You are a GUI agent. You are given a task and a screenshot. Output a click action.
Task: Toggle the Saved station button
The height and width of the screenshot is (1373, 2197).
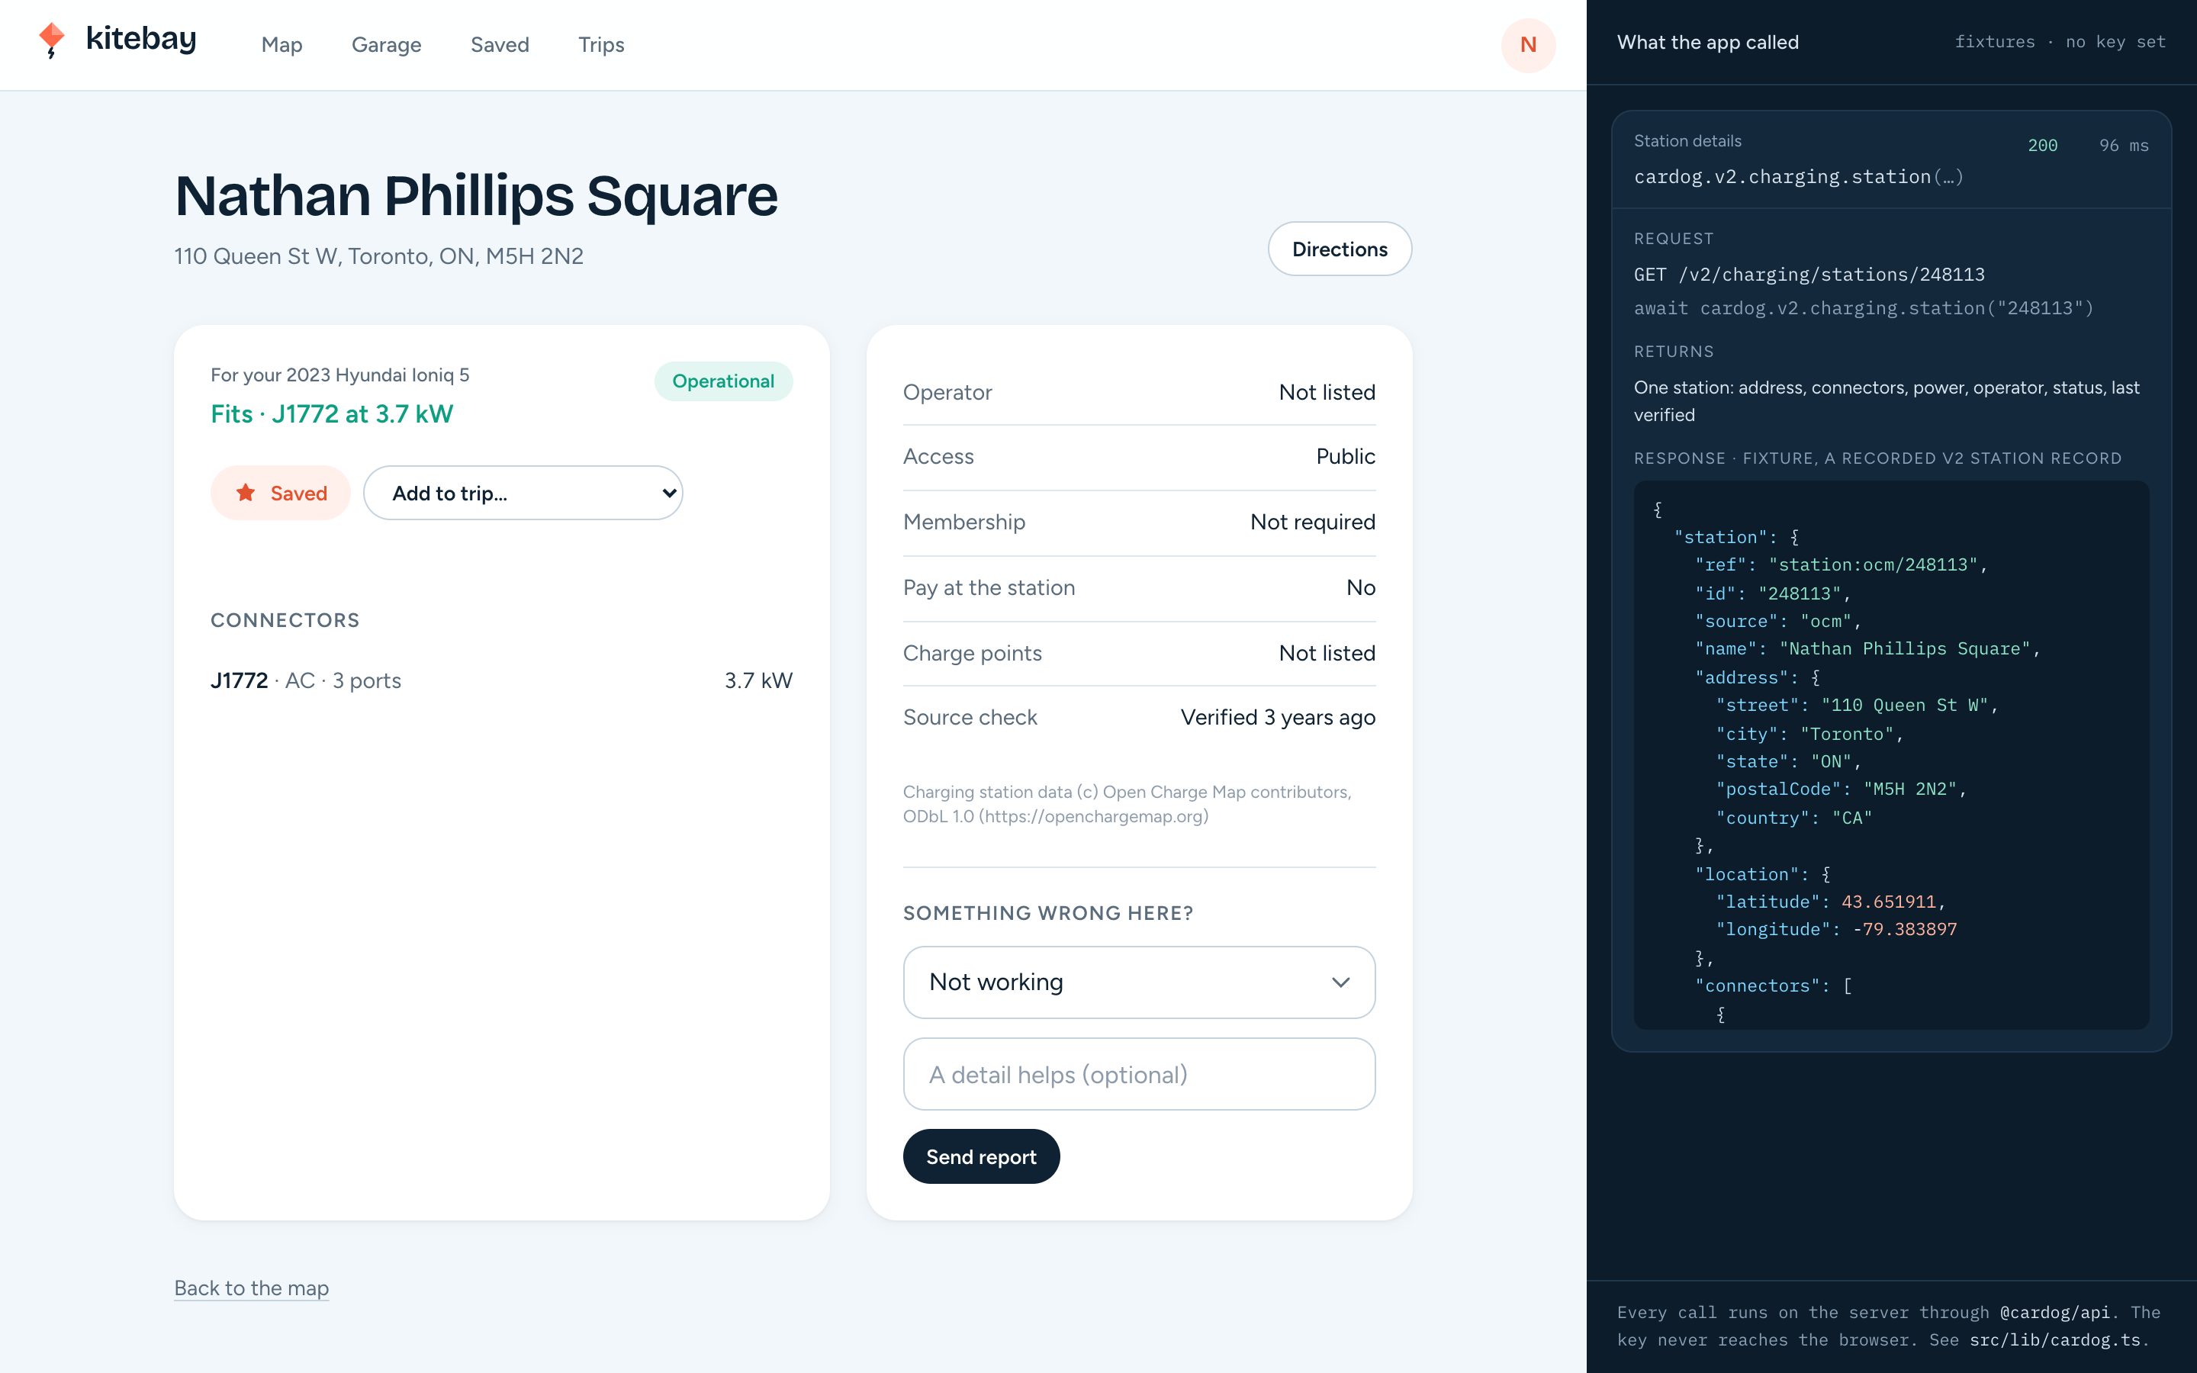coord(281,493)
